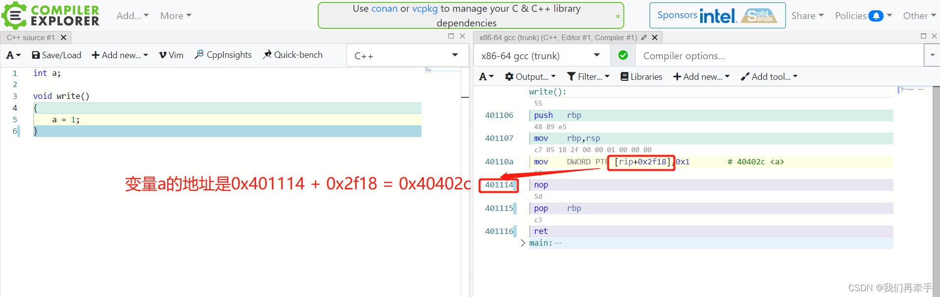Dismiss the library dependencies notice
This screenshot has height=297, width=940.
[617, 16]
